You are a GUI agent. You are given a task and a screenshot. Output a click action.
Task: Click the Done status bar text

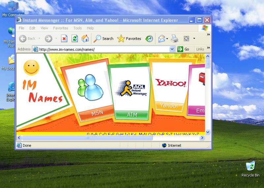(27, 145)
